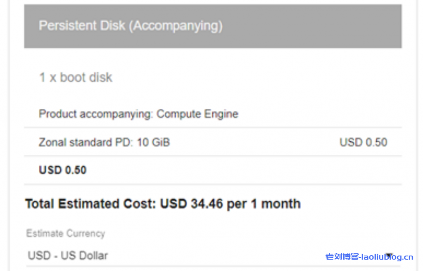Viewport: 423px width, 271px height.
Task: Open the Estimate Currency dropdown arrow
Action: tap(389, 255)
